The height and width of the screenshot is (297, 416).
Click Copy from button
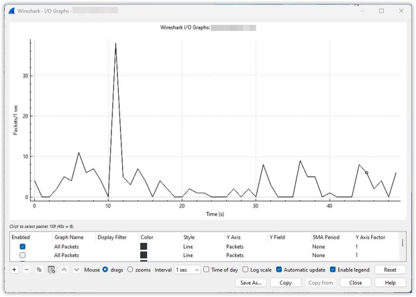[321, 283]
